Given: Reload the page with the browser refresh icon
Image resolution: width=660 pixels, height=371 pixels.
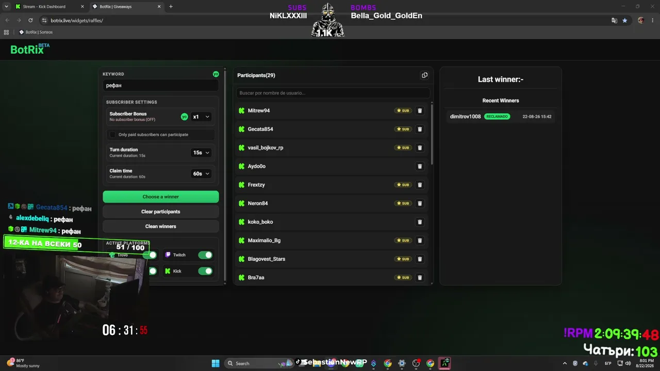Looking at the screenshot, I should pyautogui.click(x=30, y=21).
